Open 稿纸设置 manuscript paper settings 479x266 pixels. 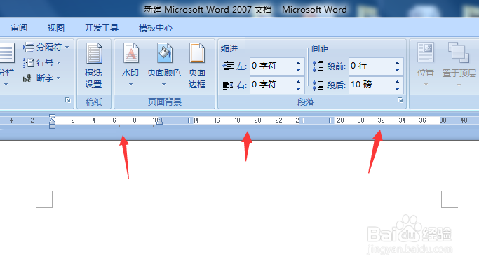[93, 66]
